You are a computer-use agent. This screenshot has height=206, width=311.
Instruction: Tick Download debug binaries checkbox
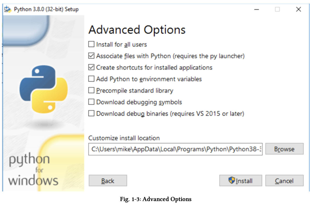pos(91,113)
